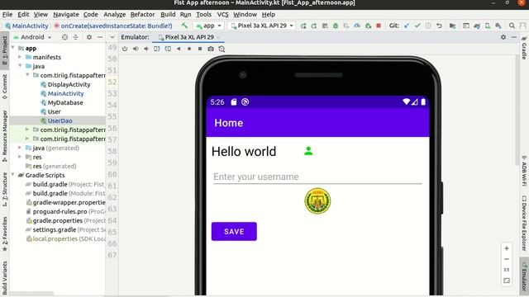The width and height of the screenshot is (529, 297).
Task: Click the Enter your username field
Action: click(x=317, y=177)
